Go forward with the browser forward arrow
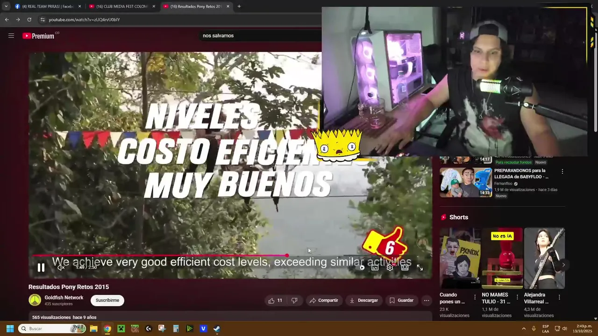 point(18,20)
